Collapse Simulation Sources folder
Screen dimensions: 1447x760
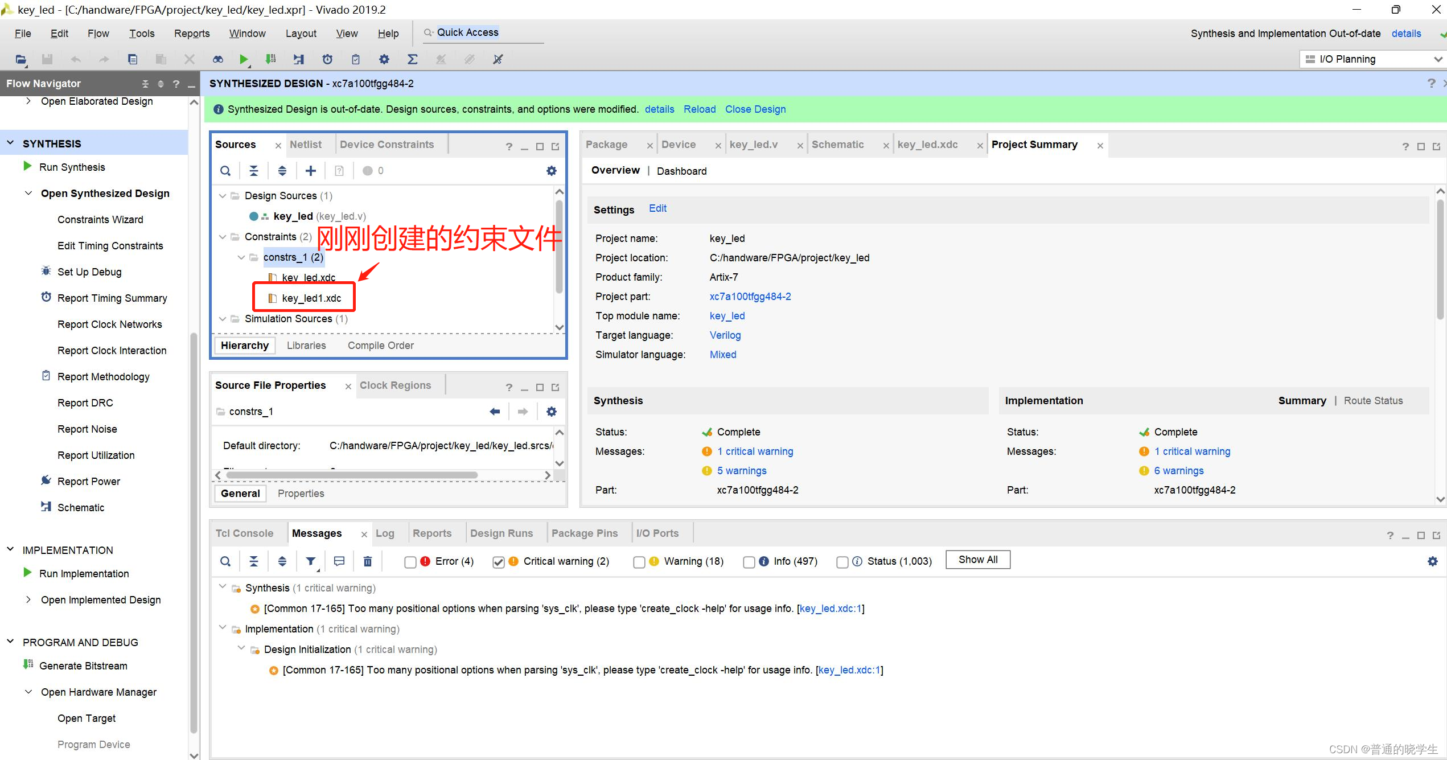pyautogui.click(x=223, y=319)
